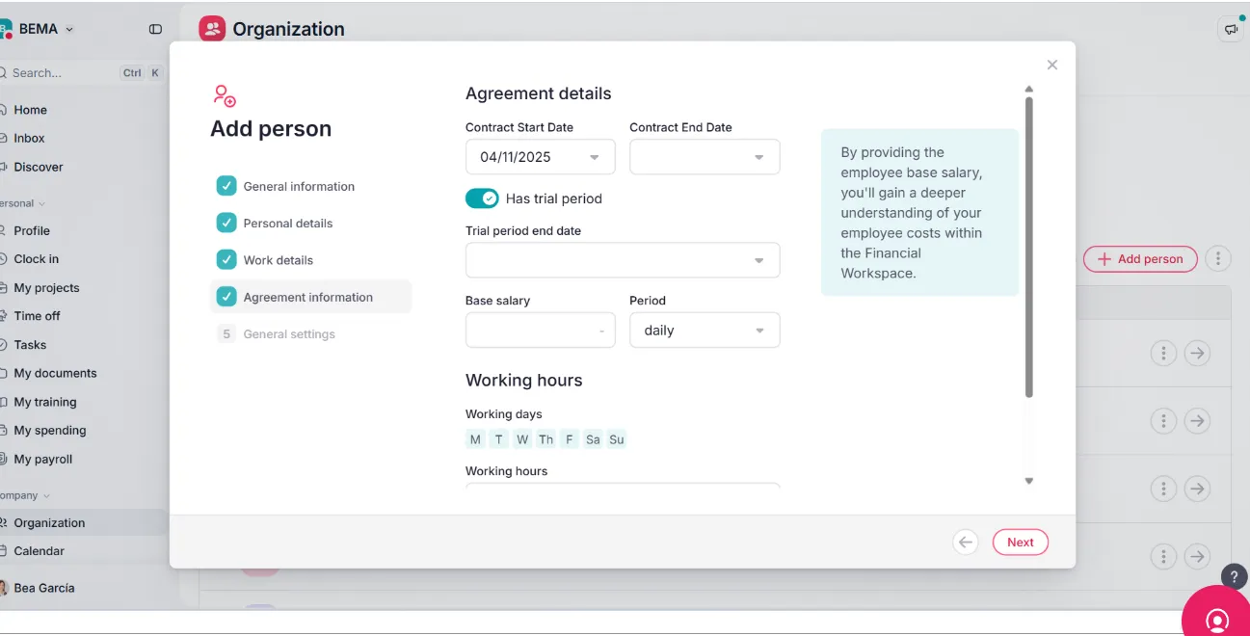Select Monday in Working days
1250x636 pixels.
pyautogui.click(x=475, y=439)
